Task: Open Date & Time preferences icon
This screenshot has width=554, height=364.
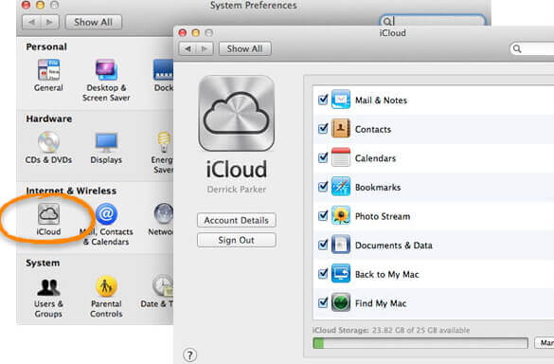Action: (x=163, y=285)
